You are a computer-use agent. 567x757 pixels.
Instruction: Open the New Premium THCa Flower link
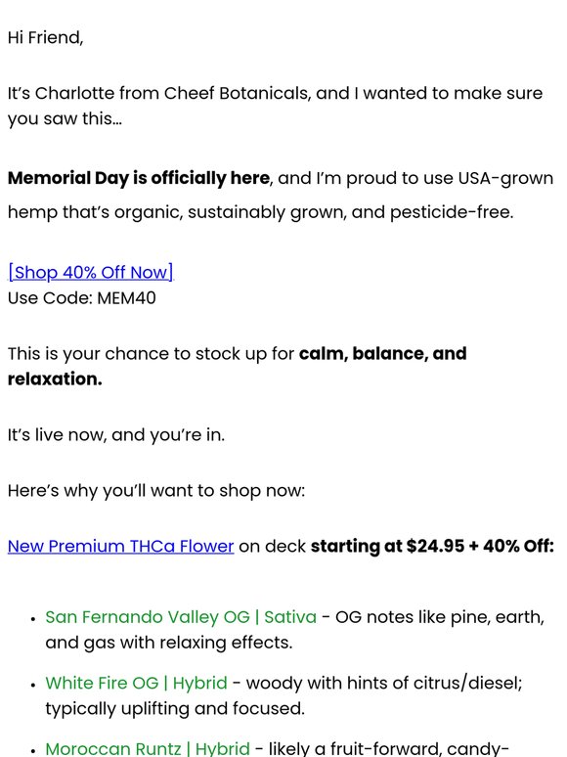tap(120, 546)
